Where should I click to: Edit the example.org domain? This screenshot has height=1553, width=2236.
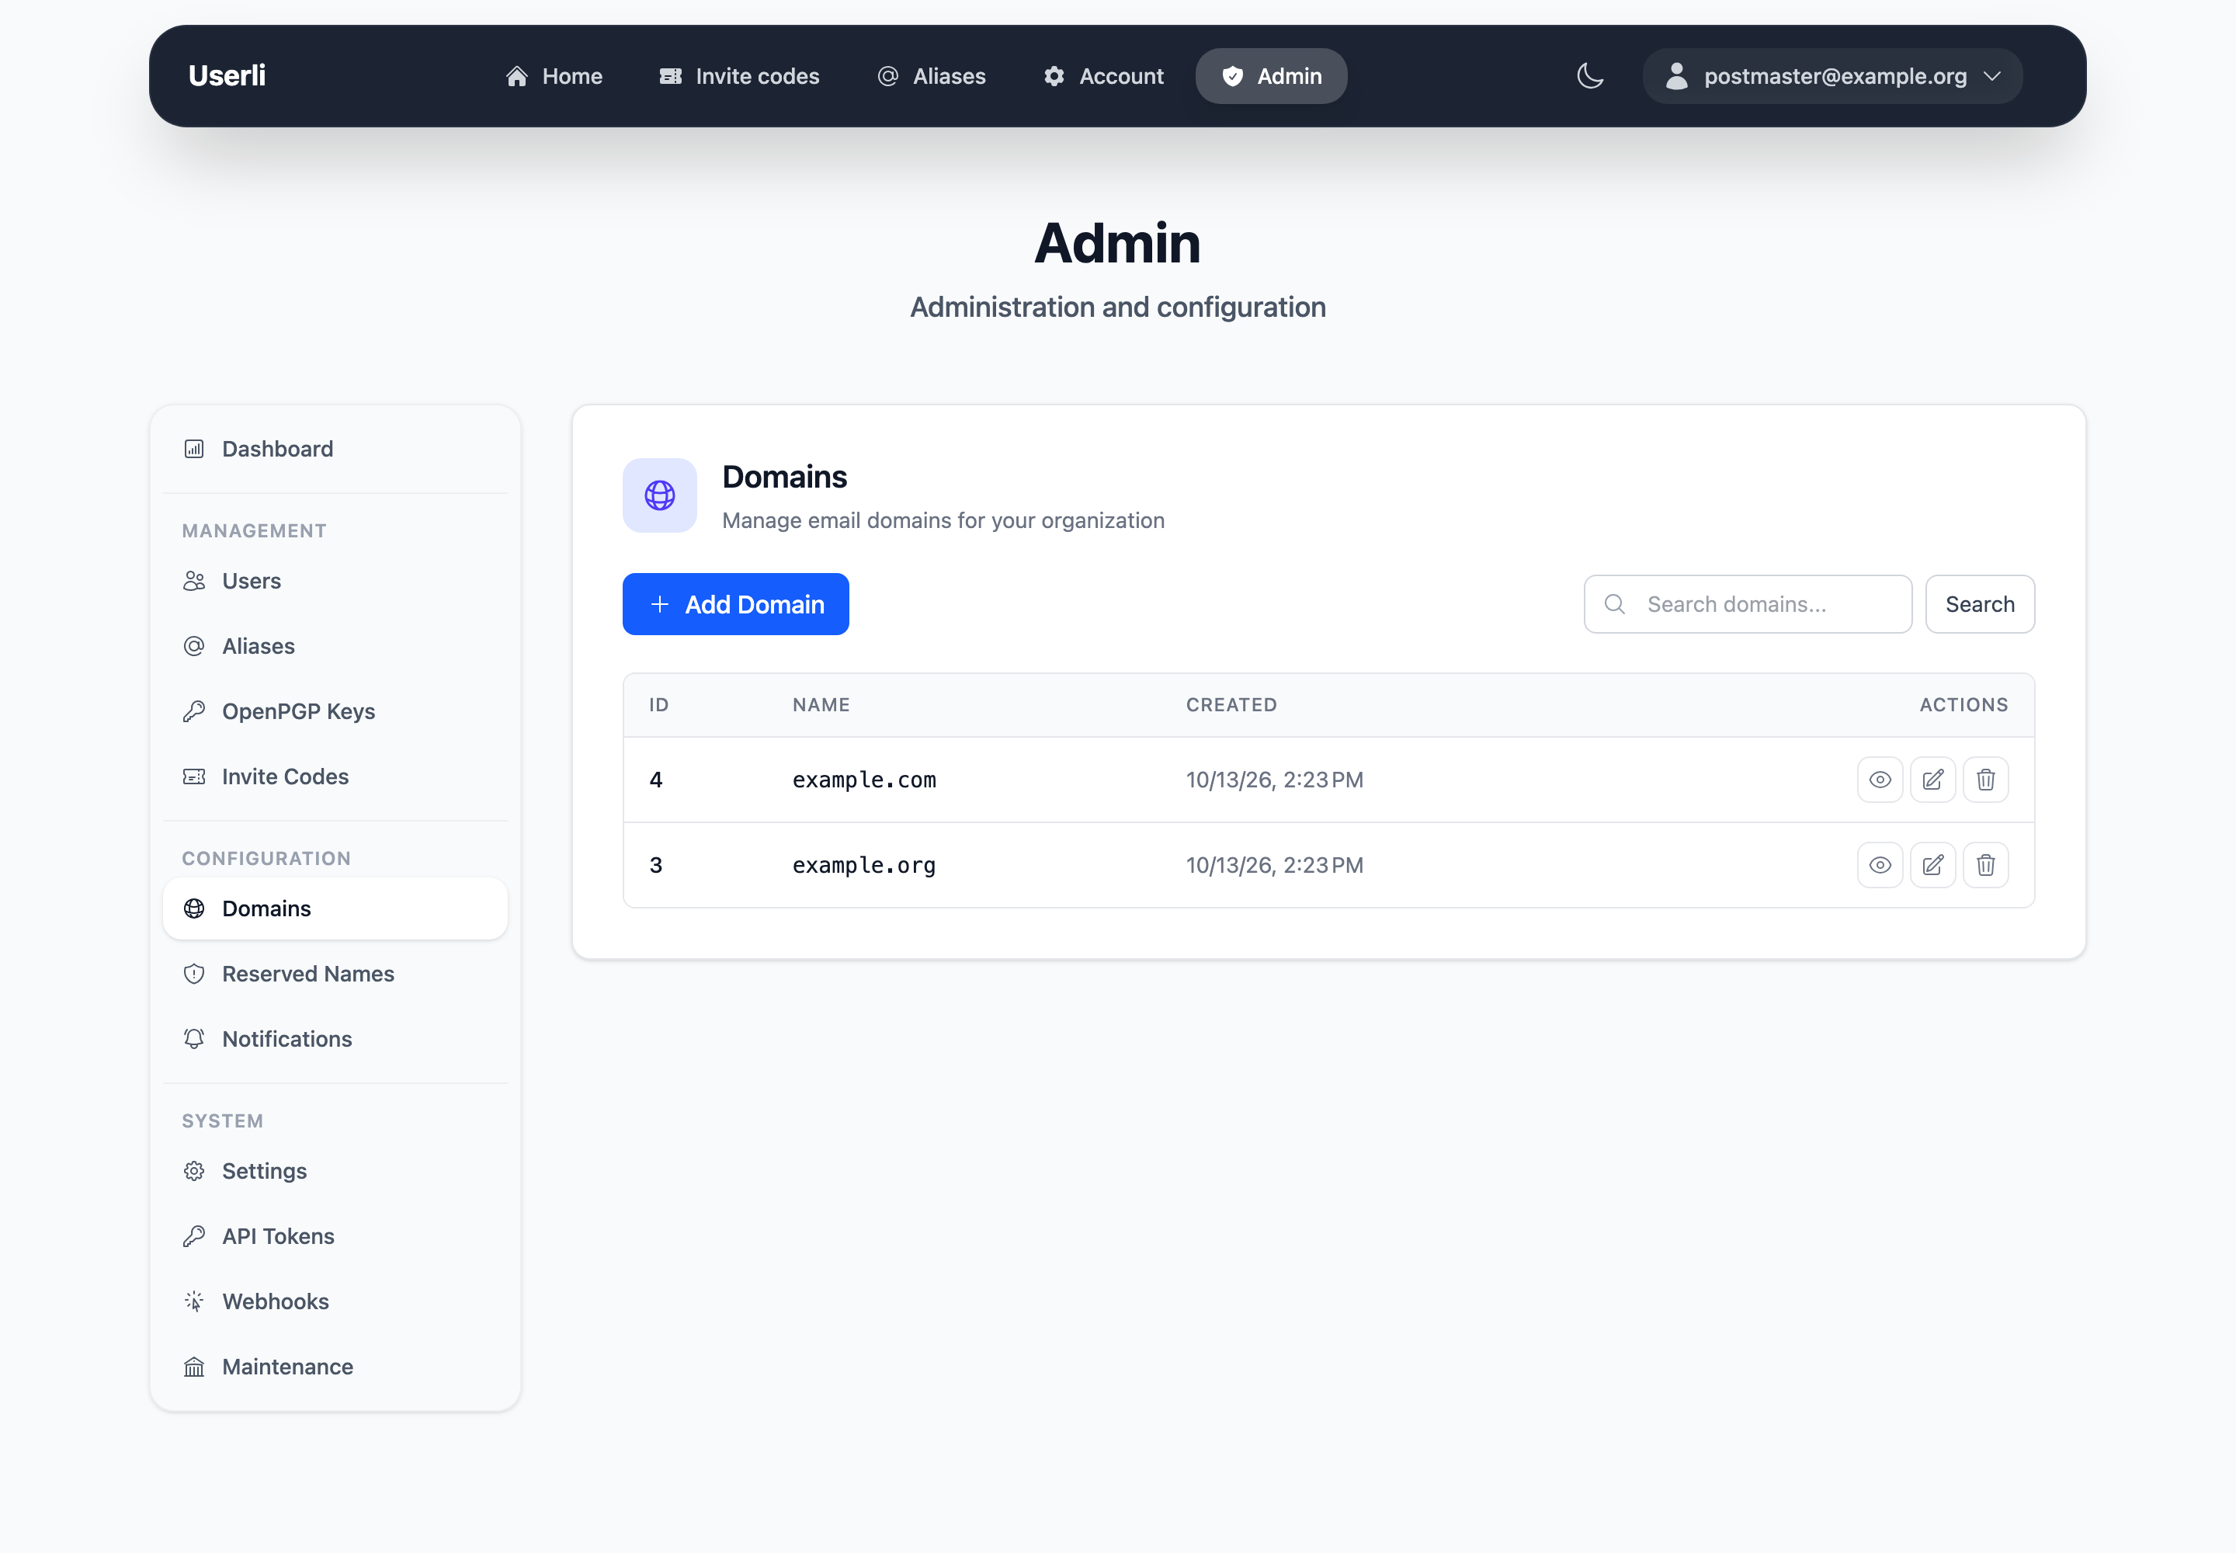click(1932, 865)
